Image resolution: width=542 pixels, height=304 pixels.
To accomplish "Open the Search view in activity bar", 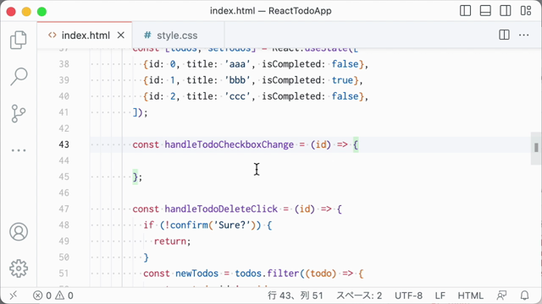I will click(x=19, y=76).
